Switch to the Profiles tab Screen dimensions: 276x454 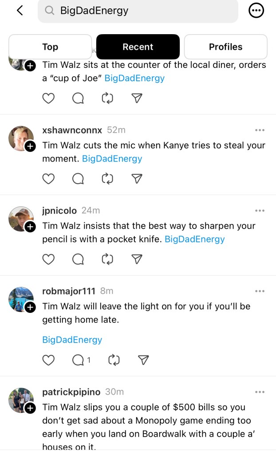point(225,47)
